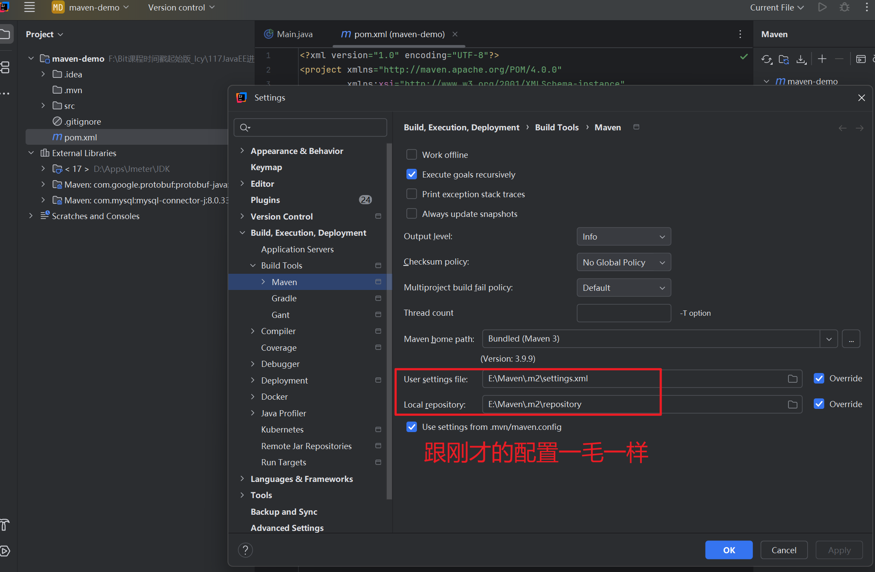Open the Project view selector dropdown
875x572 pixels.
click(x=44, y=34)
